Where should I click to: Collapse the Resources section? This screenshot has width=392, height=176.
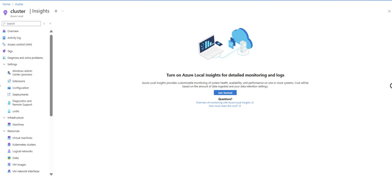point(4,131)
